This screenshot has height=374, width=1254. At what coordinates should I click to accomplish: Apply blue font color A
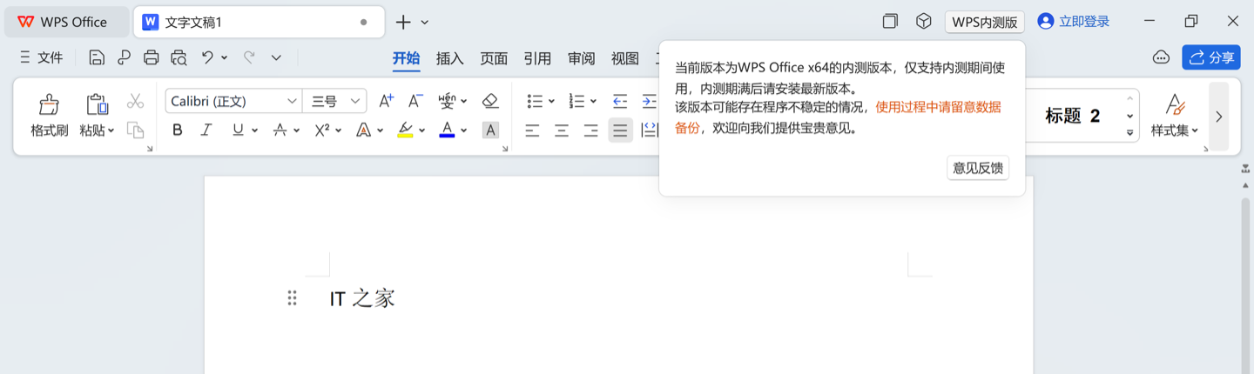(447, 130)
